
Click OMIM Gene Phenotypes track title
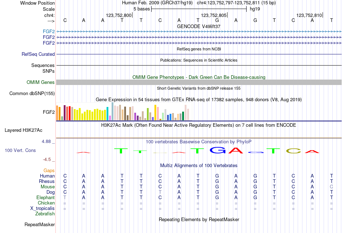[x=199, y=77]
